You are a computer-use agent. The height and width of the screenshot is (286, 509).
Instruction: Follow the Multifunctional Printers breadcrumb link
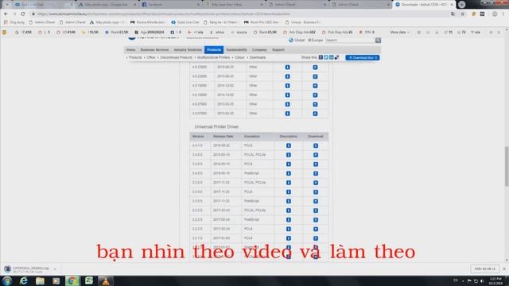(x=214, y=57)
